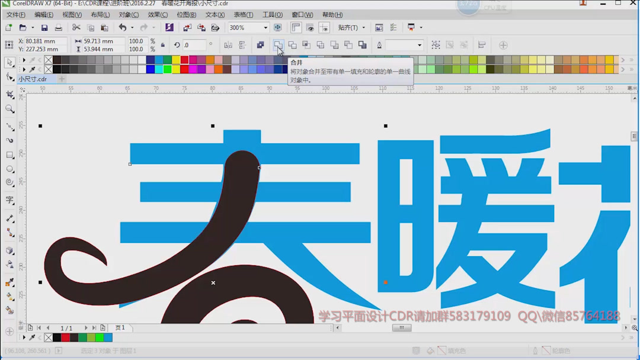
Task: Click the Weld (合并) icon on the property bar
Action: point(279,45)
